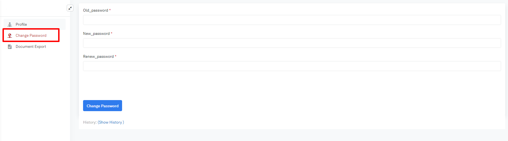Viewport: 508px width, 141px height.
Task: Select Change Password in the sidebar
Action: [31, 35]
